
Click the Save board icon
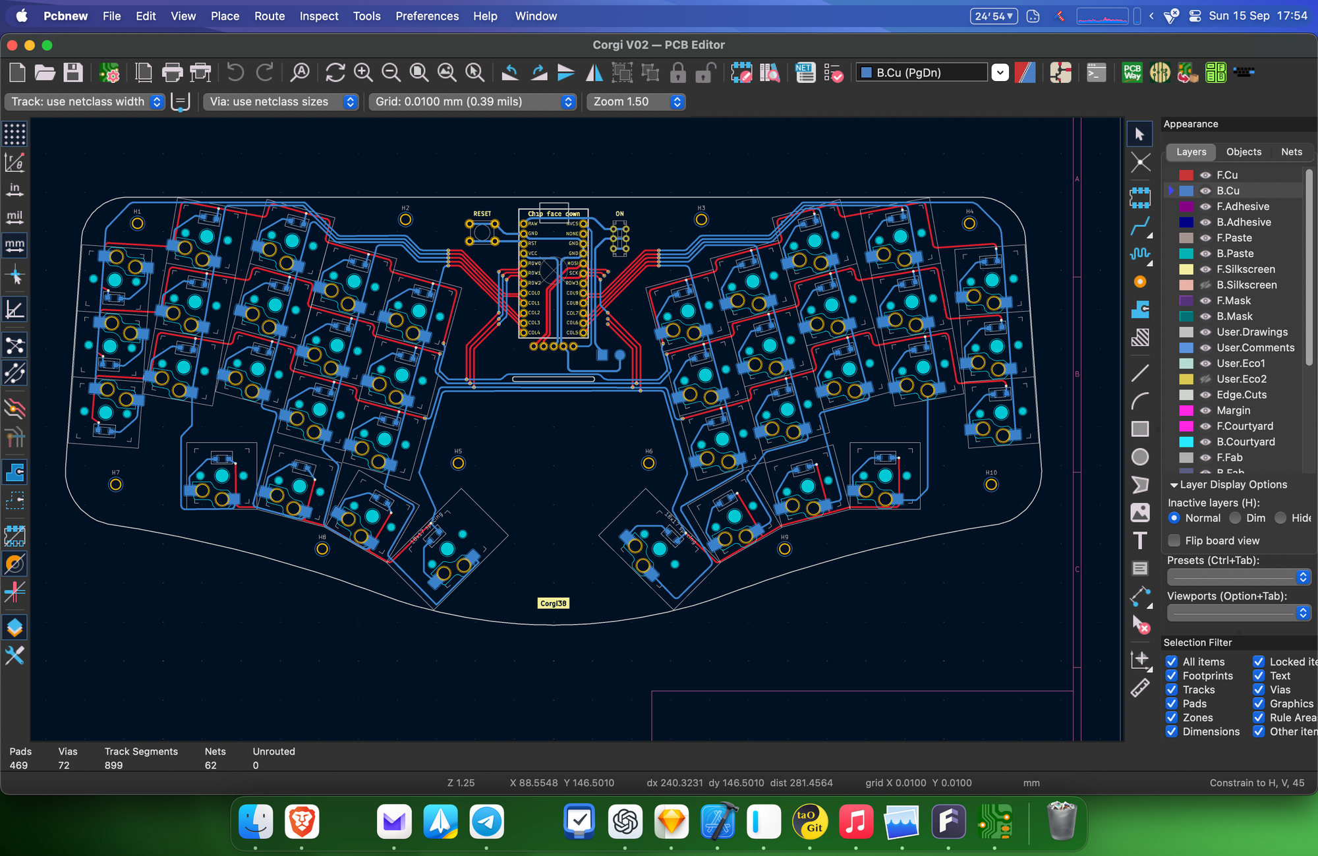pos(72,72)
